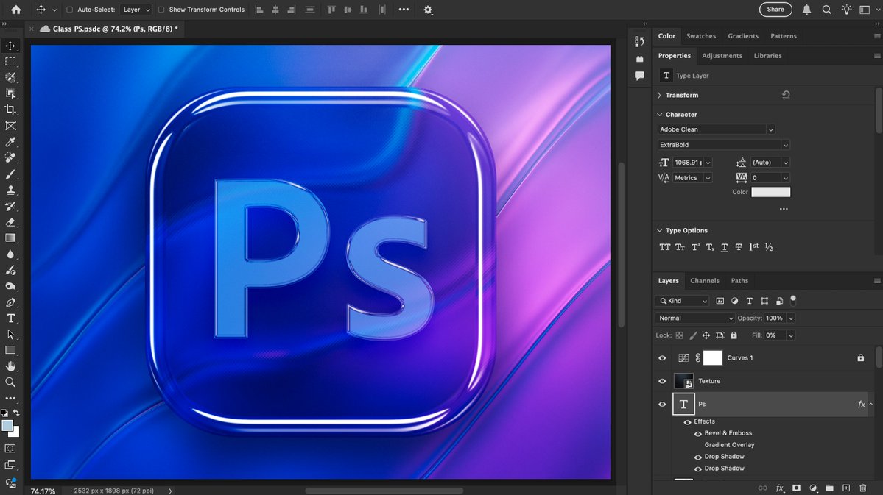Add a layer style with fx button

(779, 488)
